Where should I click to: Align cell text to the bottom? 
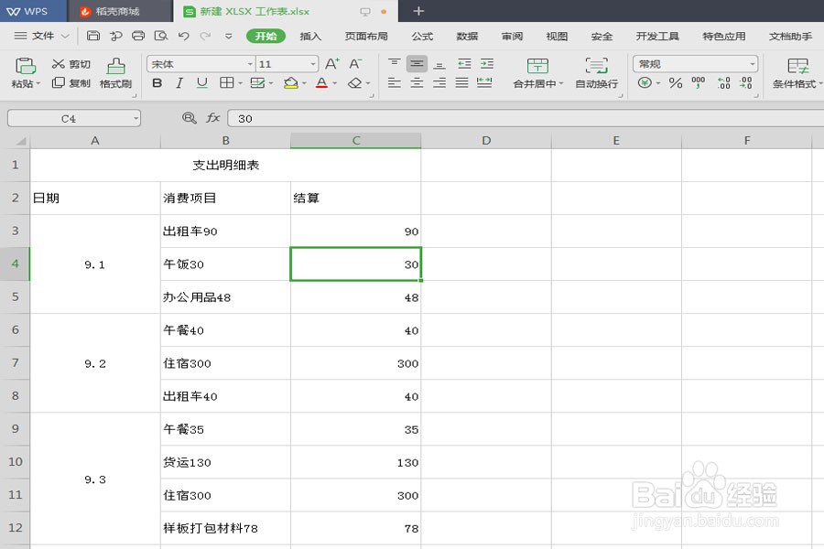[x=439, y=63]
